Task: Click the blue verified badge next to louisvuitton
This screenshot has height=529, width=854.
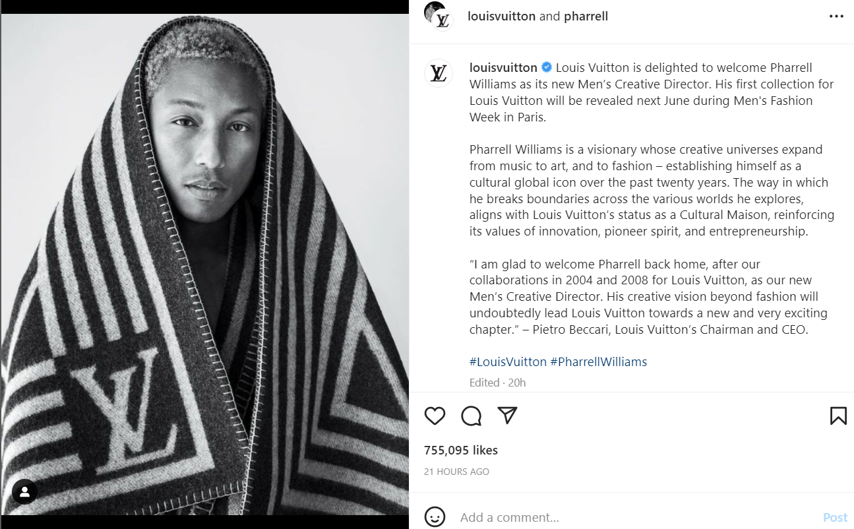Action: pos(547,67)
